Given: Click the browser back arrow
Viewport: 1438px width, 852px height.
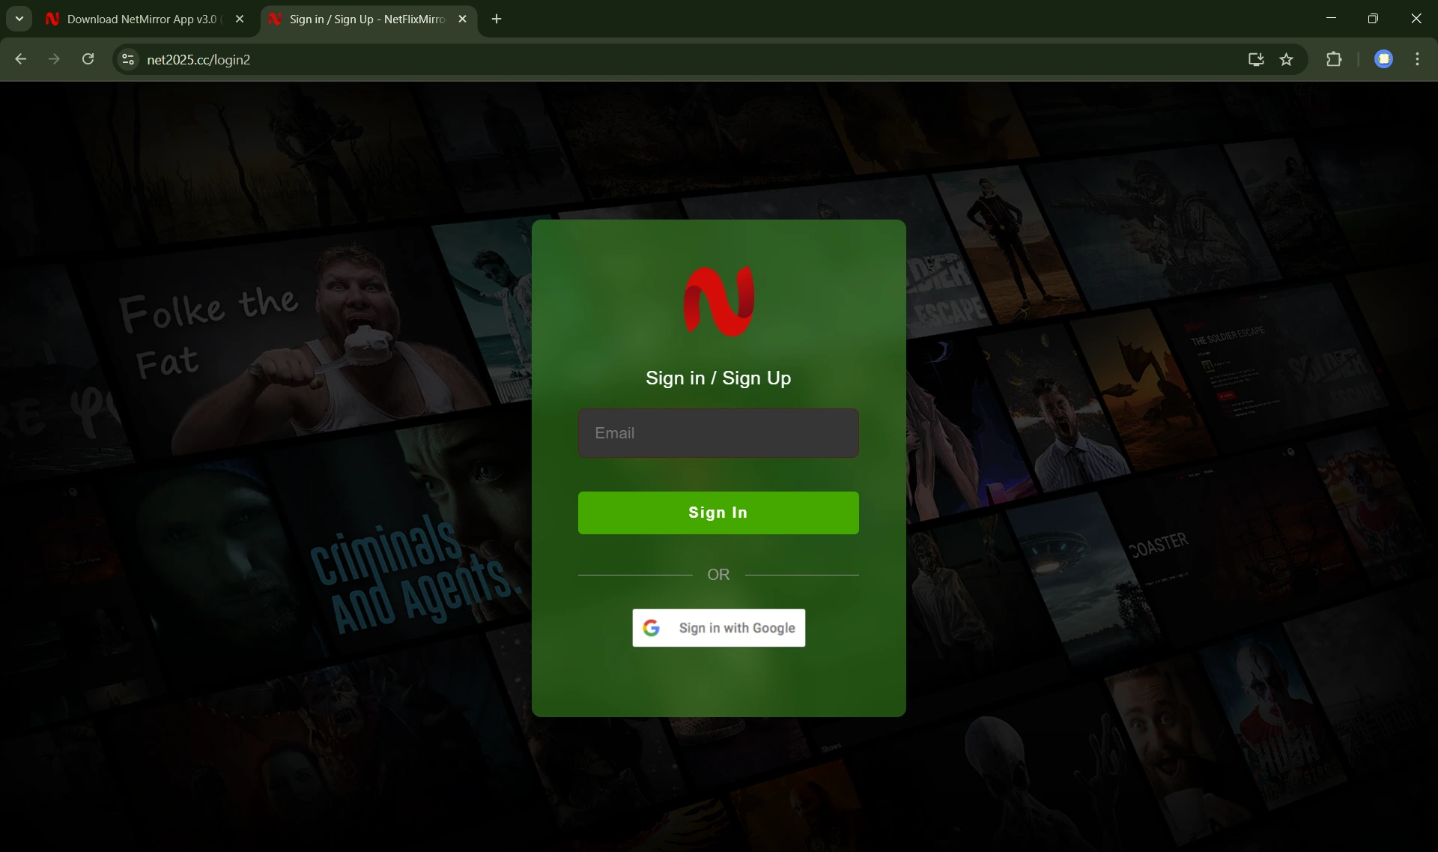Looking at the screenshot, I should [20, 59].
